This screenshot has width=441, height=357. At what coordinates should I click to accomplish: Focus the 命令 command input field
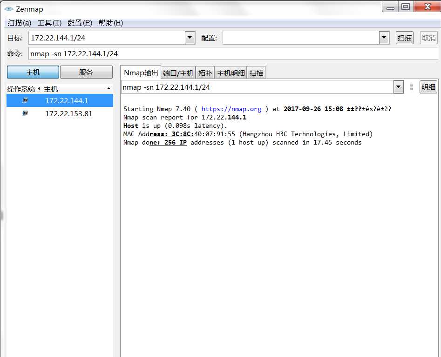(x=233, y=53)
